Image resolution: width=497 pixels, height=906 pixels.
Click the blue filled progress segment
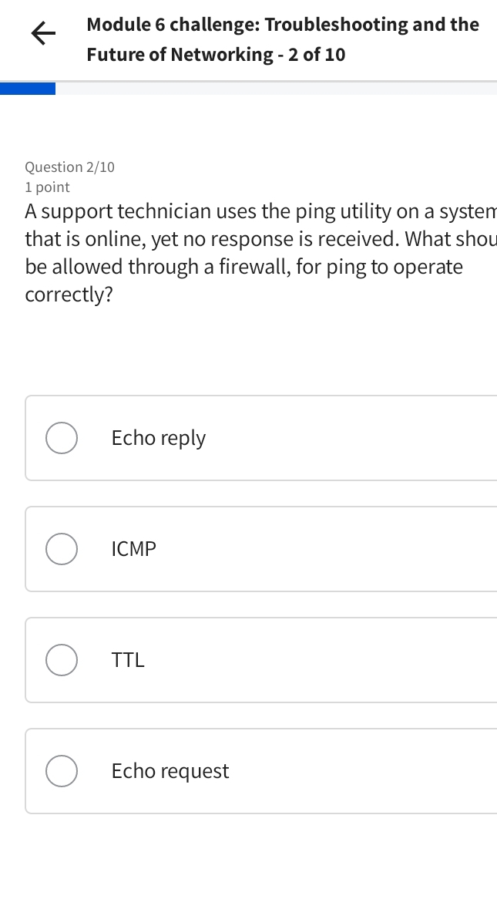tap(28, 89)
